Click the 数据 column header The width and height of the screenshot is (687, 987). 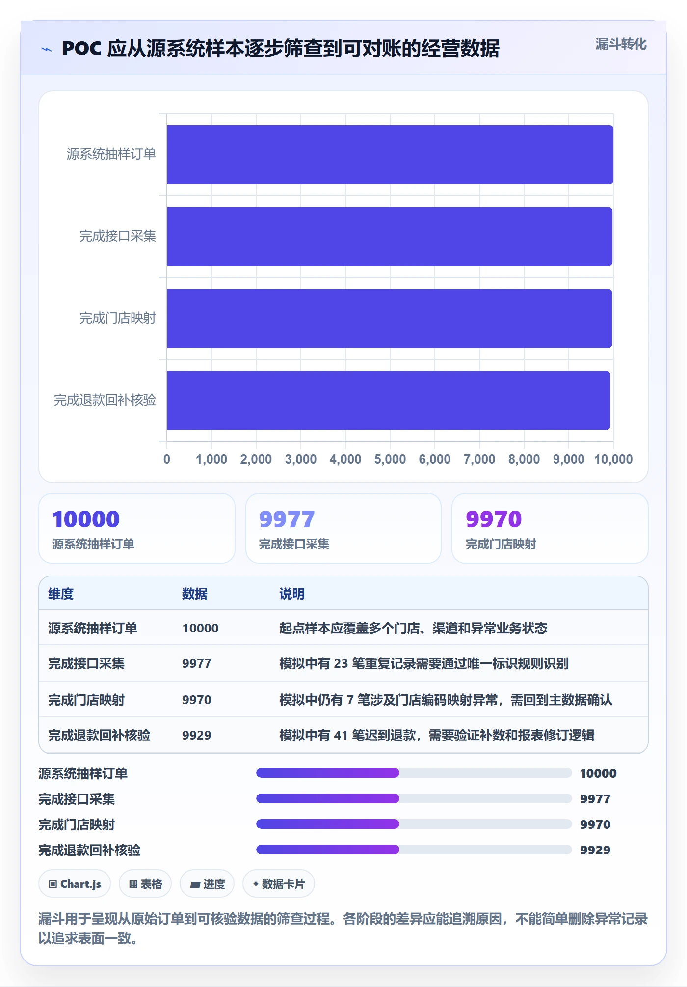point(195,594)
